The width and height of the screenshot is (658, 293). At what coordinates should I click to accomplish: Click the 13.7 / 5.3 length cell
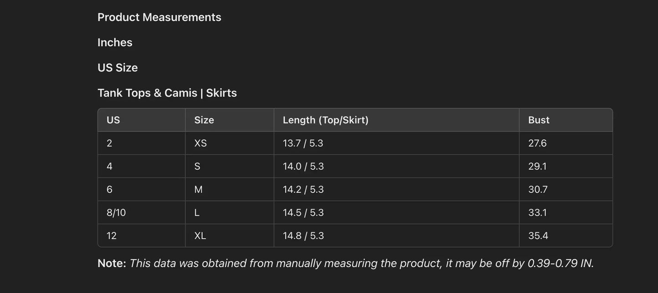click(303, 143)
